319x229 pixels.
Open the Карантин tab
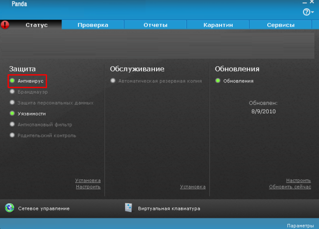(x=218, y=25)
